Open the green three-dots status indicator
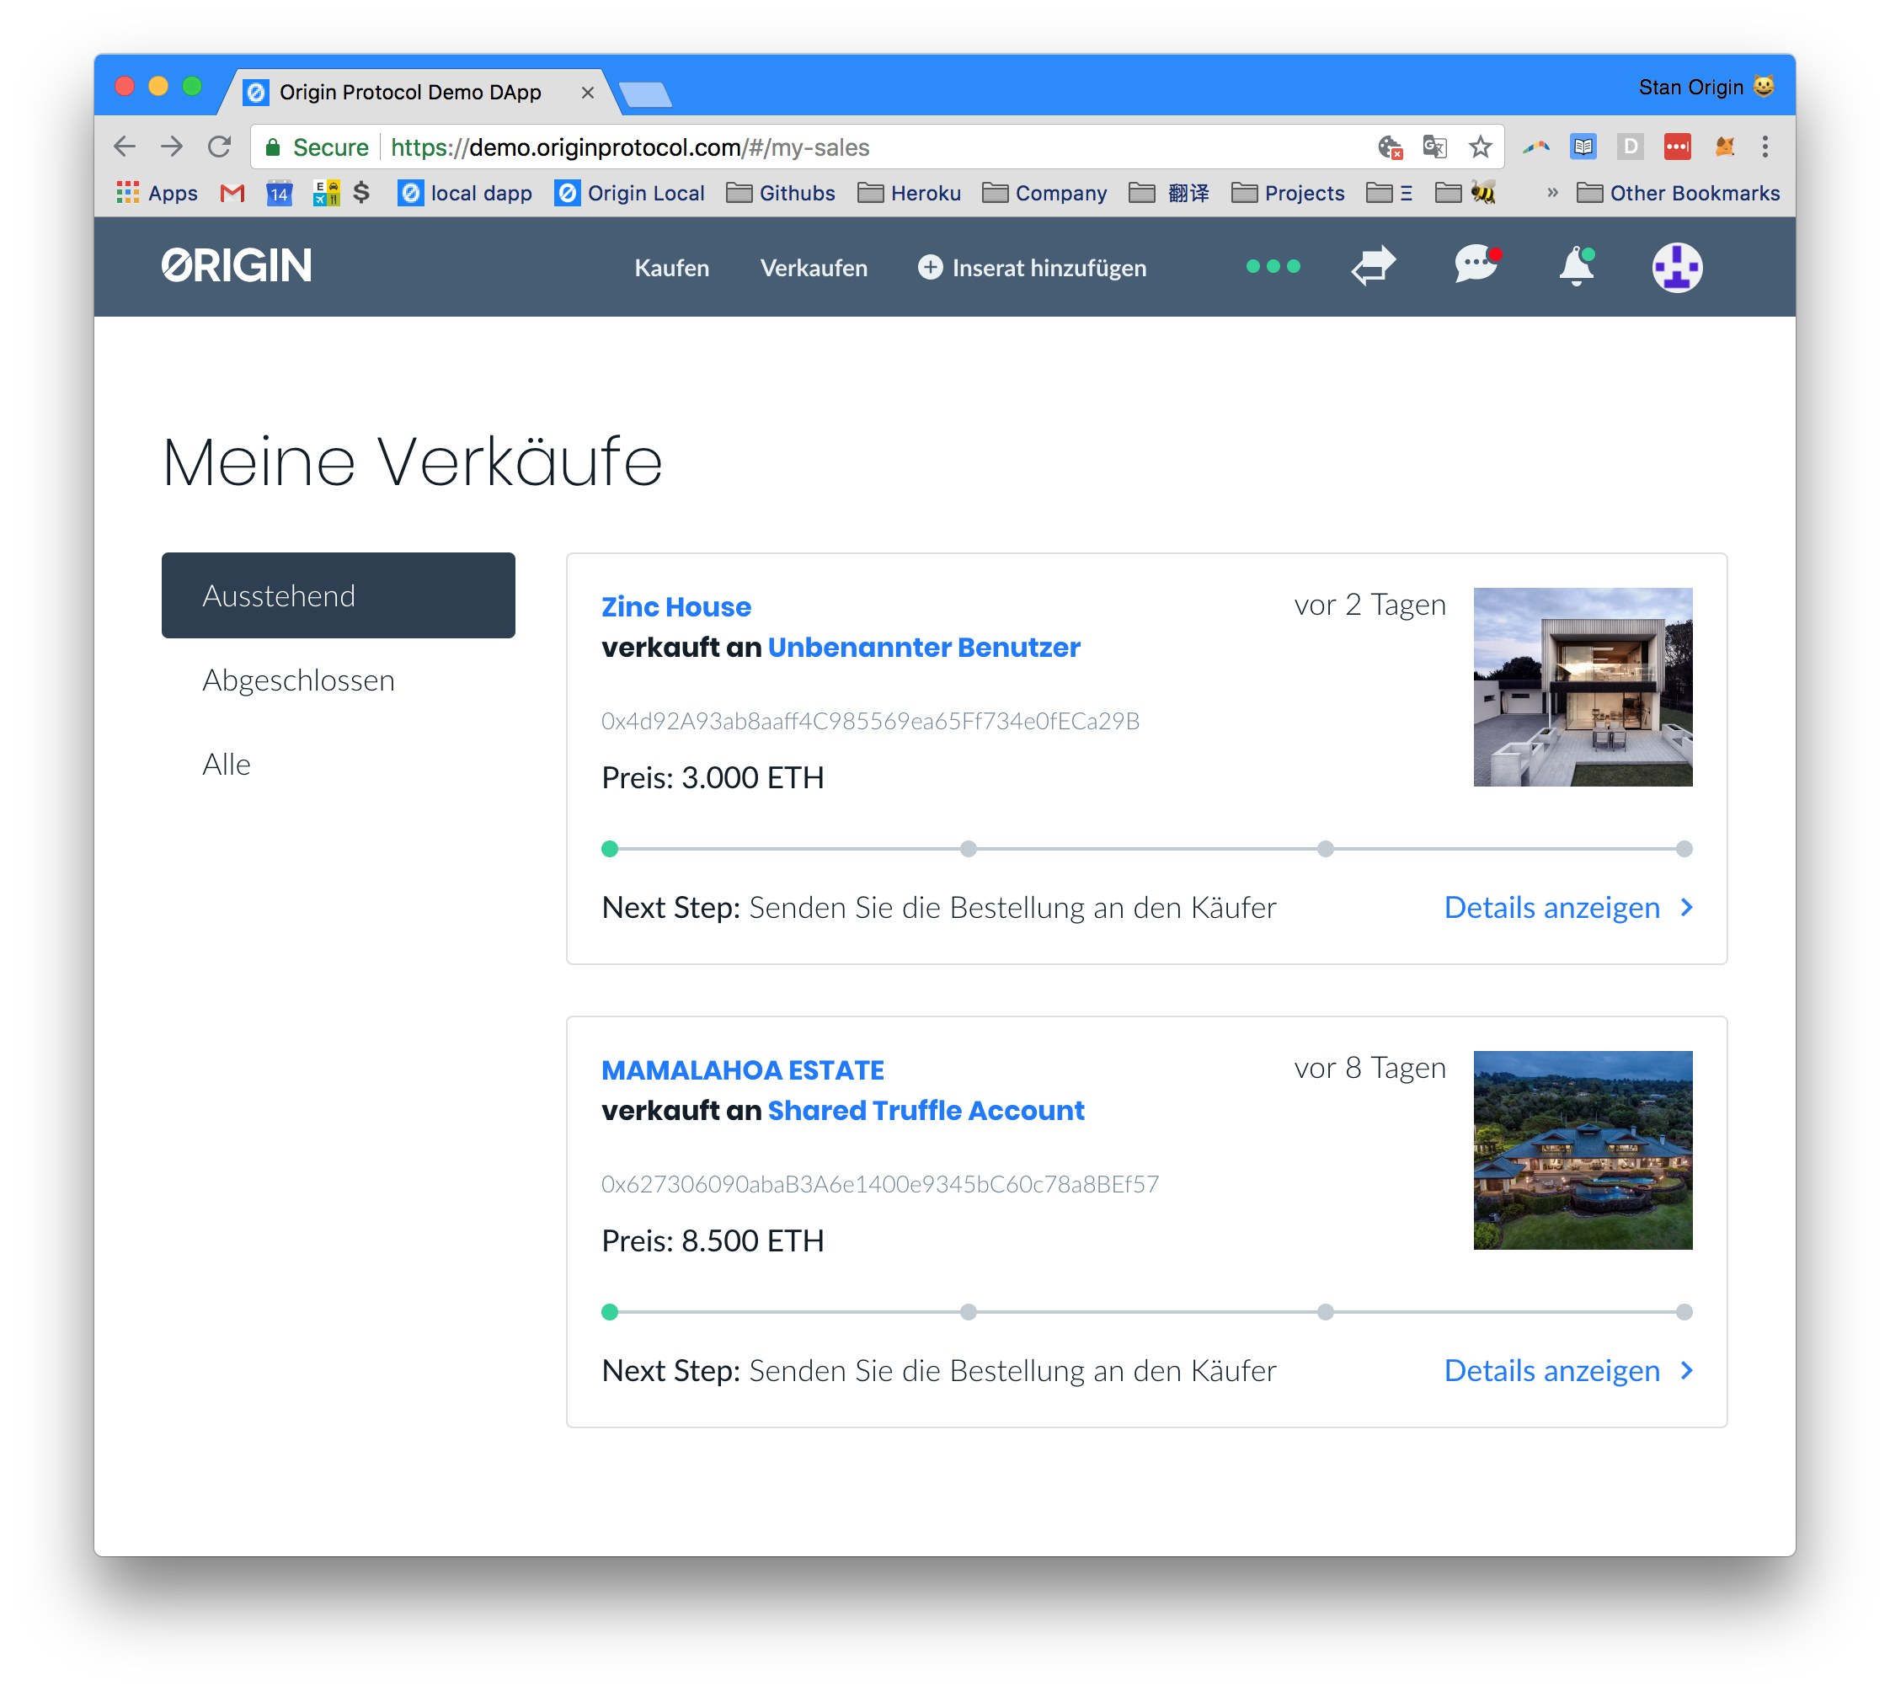1890x1691 pixels. point(1273,267)
